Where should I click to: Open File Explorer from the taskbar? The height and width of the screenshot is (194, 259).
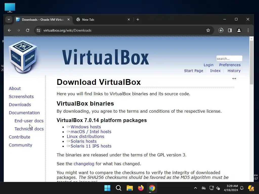point(130,188)
